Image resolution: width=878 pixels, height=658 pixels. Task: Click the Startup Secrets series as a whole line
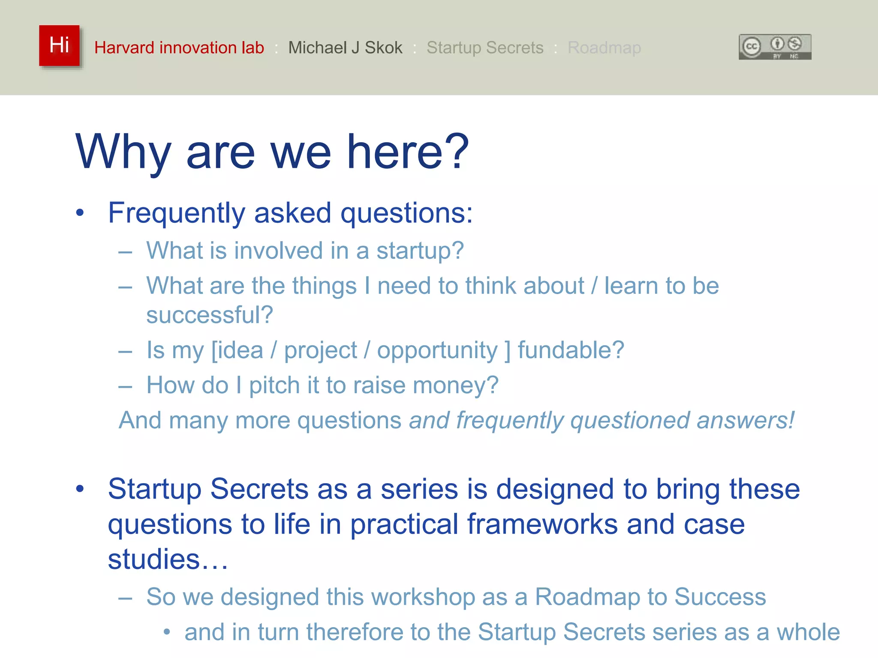512,632
